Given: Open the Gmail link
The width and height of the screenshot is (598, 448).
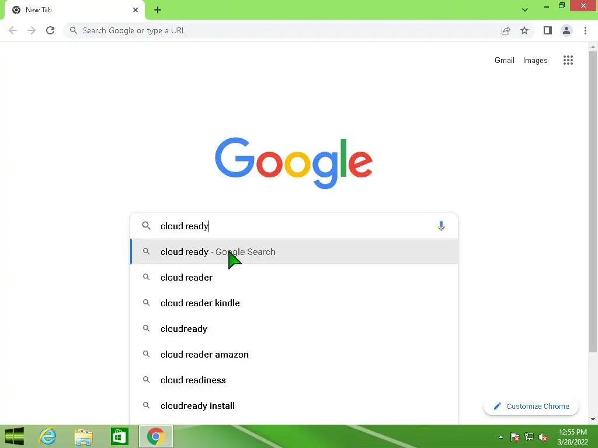Looking at the screenshot, I should [504, 60].
